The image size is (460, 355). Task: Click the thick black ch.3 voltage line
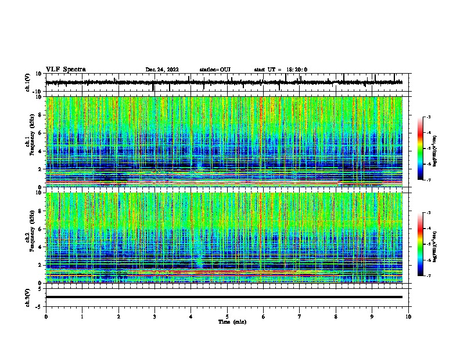pos(224,297)
